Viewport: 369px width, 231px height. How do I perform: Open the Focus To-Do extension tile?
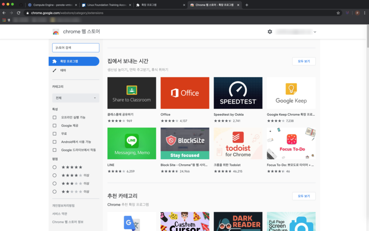pyautogui.click(x=291, y=143)
